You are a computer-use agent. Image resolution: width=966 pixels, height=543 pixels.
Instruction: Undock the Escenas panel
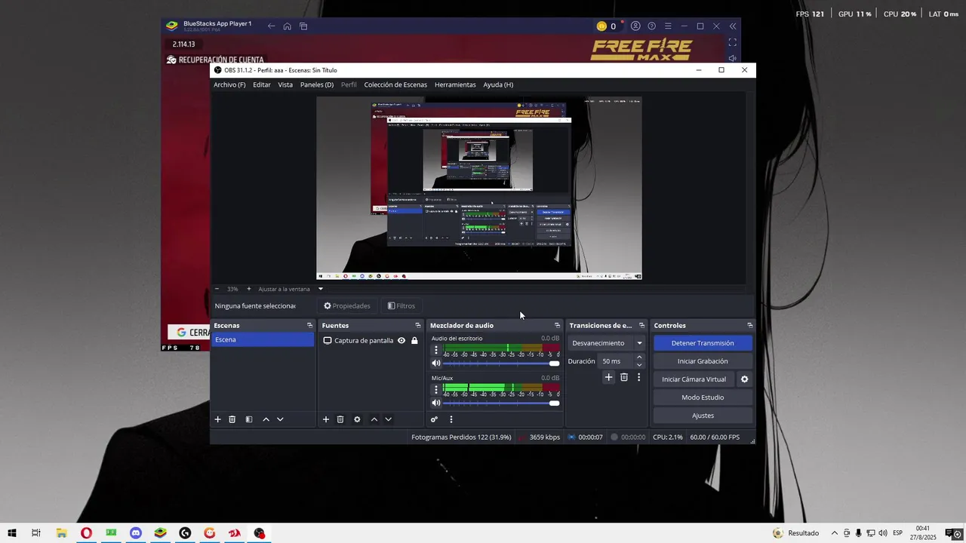pos(309,326)
